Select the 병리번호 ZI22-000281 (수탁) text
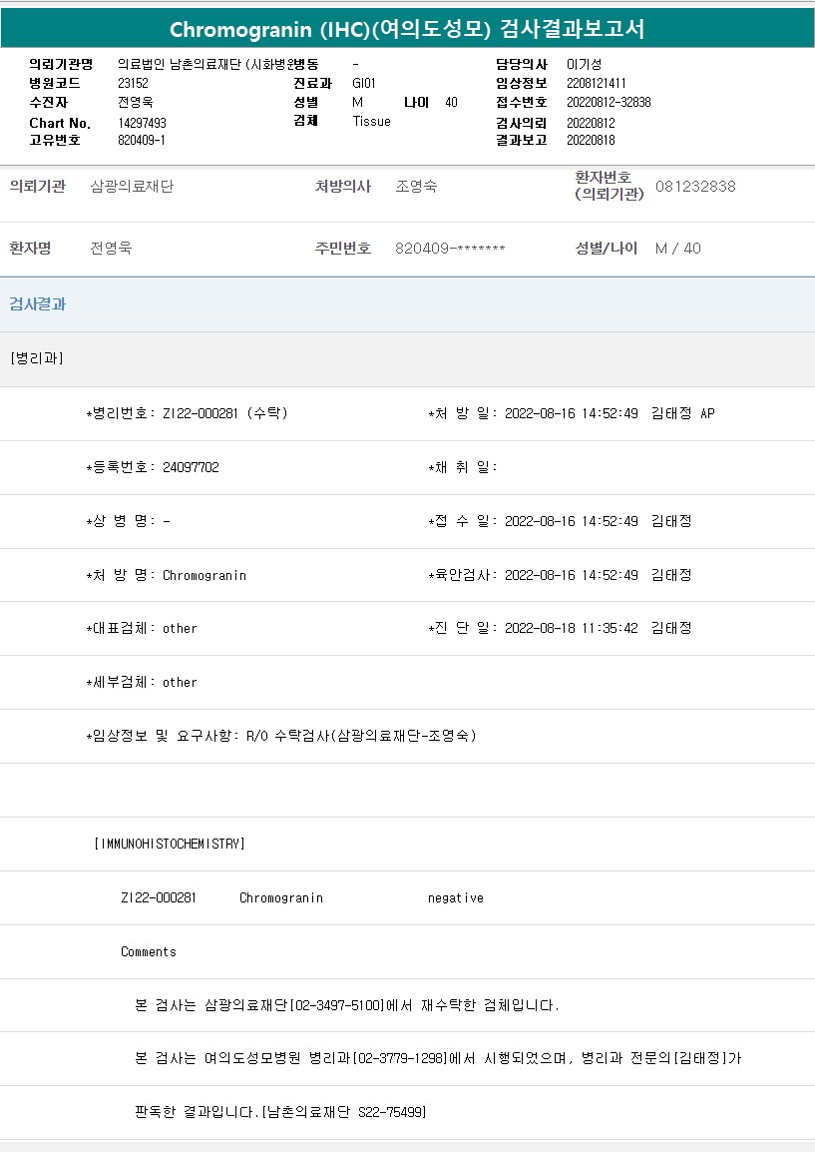Image resolution: width=815 pixels, height=1152 pixels. pyautogui.click(x=189, y=413)
